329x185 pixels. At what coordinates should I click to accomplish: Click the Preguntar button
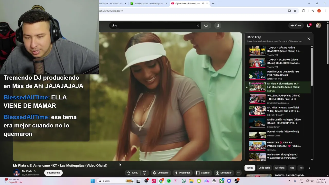click(182, 173)
